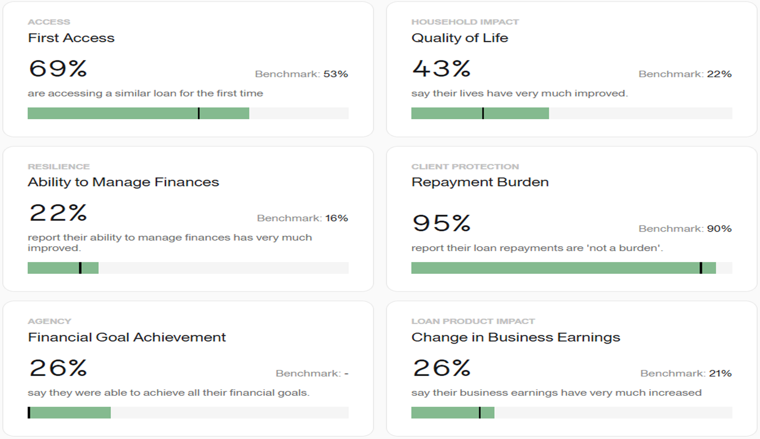Screen dimensions: 760x439
Task: Click the Benchmark: 90% label
Action: coord(684,229)
